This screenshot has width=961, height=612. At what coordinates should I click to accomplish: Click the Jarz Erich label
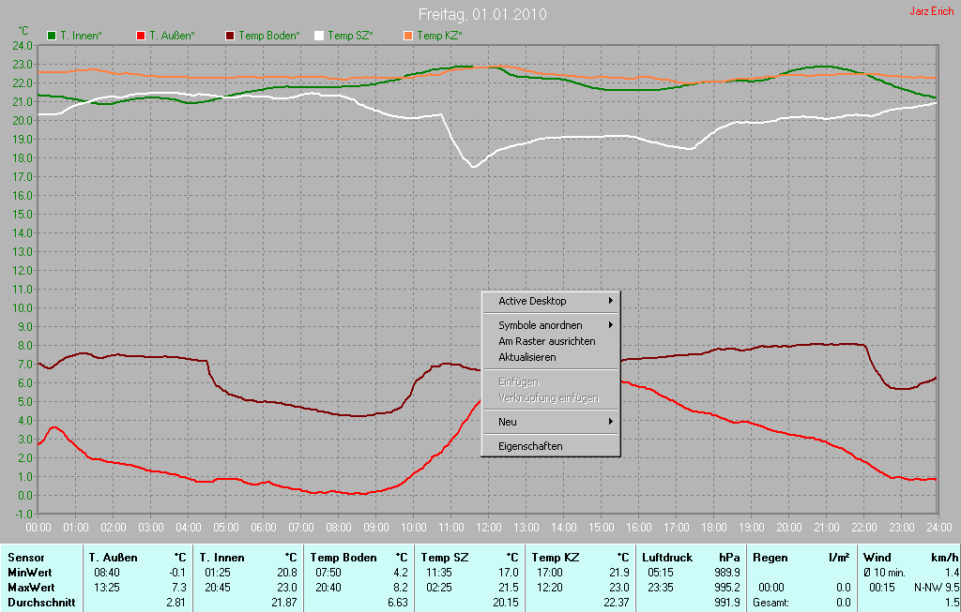tap(931, 11)
